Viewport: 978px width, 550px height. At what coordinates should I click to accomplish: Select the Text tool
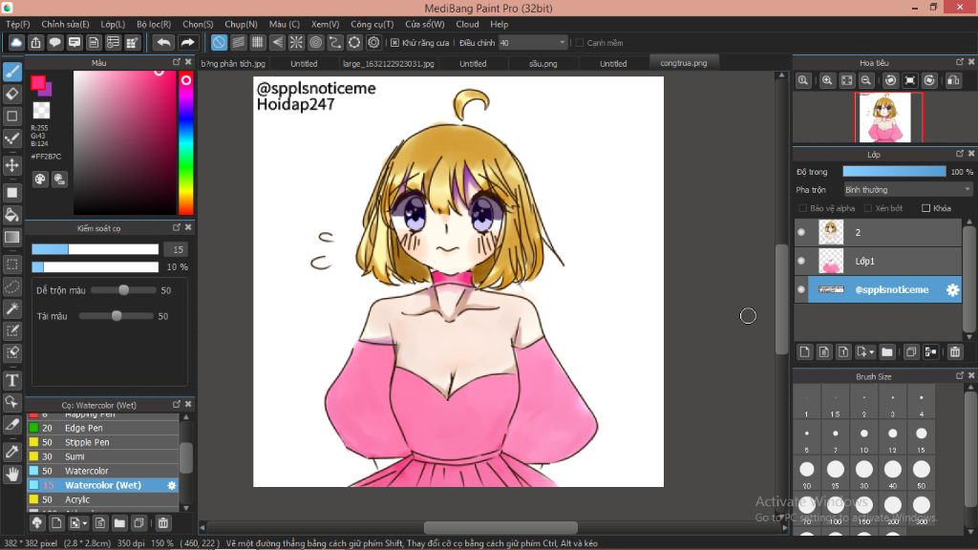pyautogui.click(x=12, y=380)
